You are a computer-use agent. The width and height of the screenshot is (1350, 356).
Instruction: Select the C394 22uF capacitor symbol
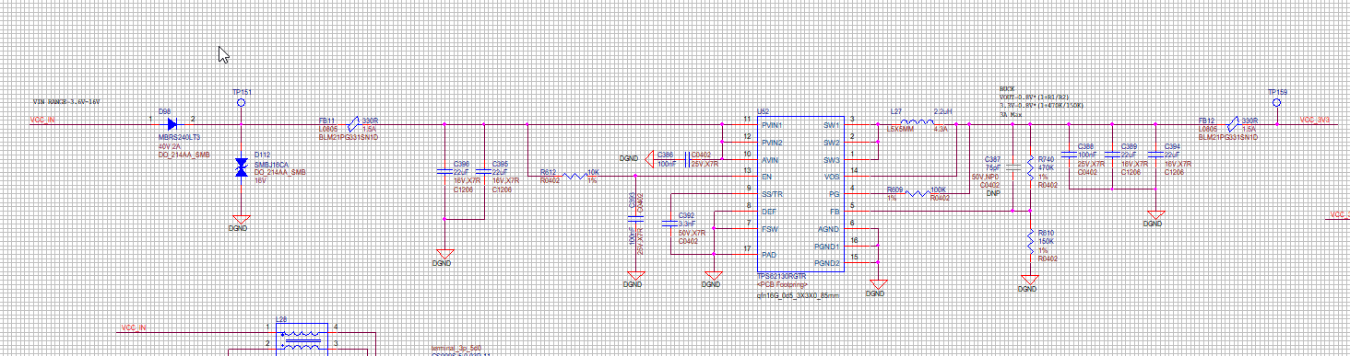[1155, 155]
